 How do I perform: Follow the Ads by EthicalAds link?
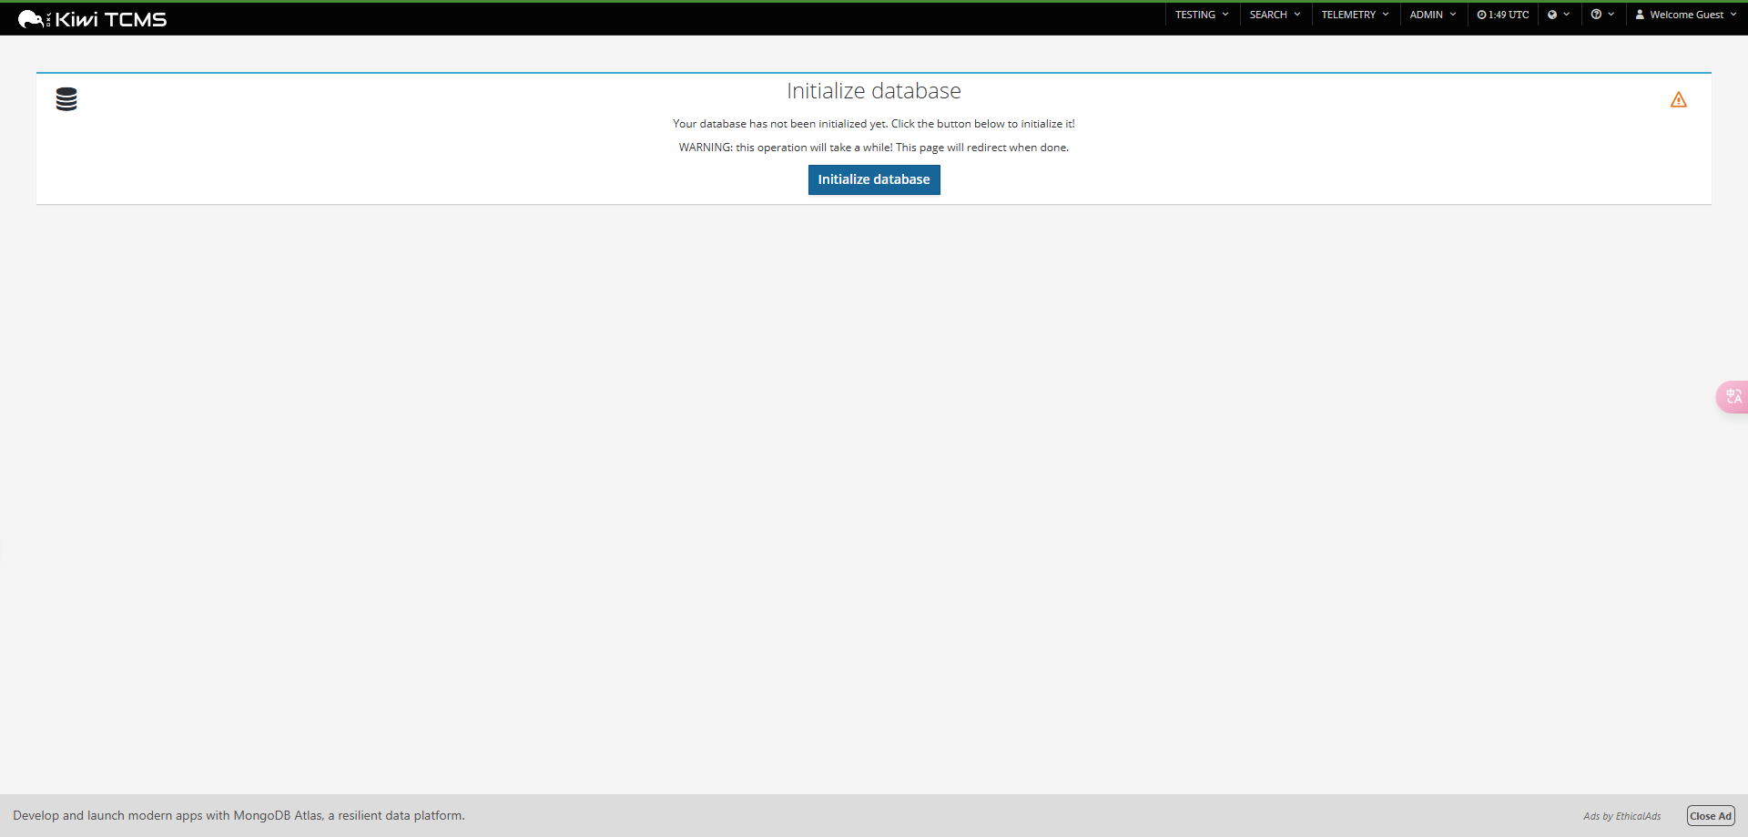(1621, 816)
